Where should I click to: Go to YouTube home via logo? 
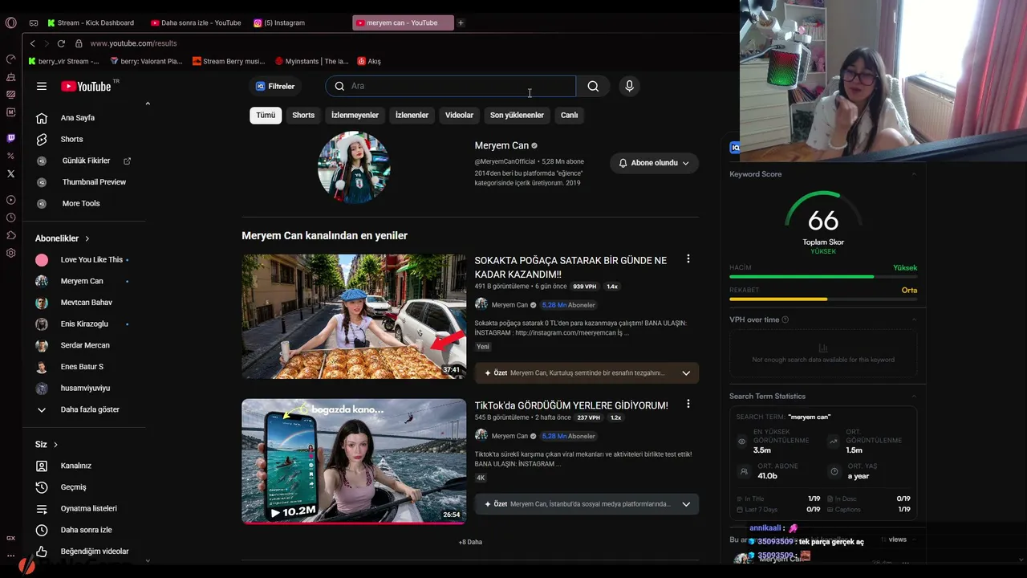pyautogui.click(x=86, y=86)
